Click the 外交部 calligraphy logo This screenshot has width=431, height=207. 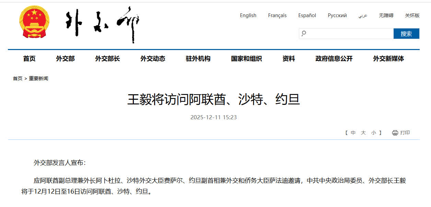[102, 24]
